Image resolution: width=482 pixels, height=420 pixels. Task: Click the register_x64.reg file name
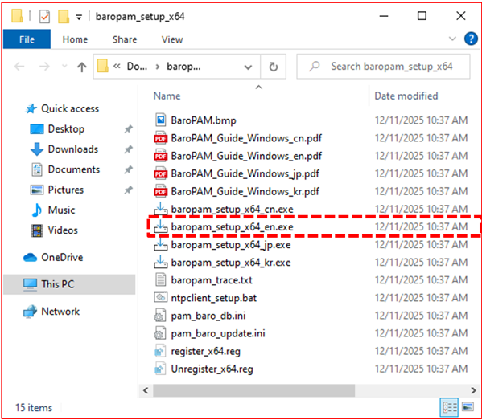point(206,351)
